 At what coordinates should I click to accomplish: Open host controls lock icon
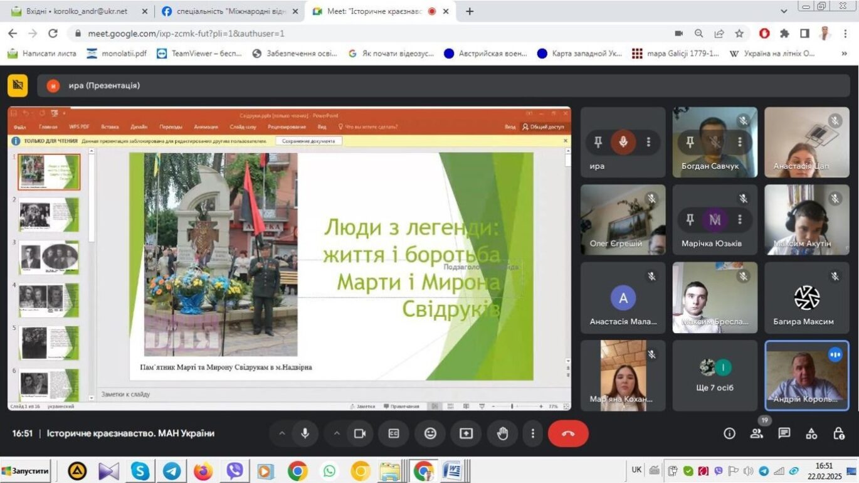tap(838, 433)
